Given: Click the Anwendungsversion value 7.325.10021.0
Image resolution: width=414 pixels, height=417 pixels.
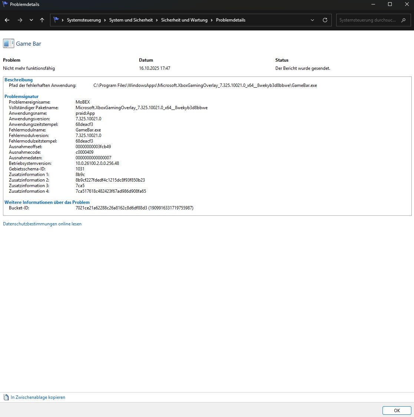Looking at the screenshot, I should click(x=88, y=119).
